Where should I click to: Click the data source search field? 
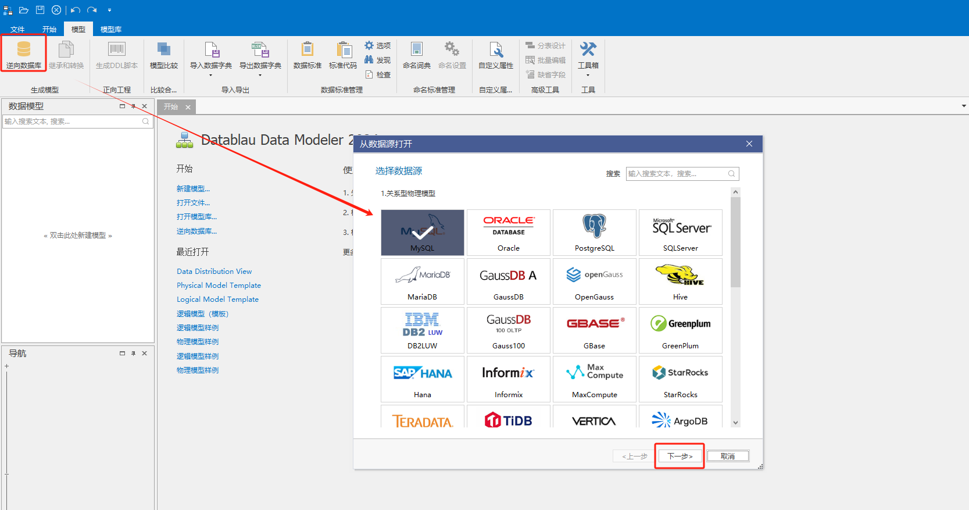tap(682, 173)
